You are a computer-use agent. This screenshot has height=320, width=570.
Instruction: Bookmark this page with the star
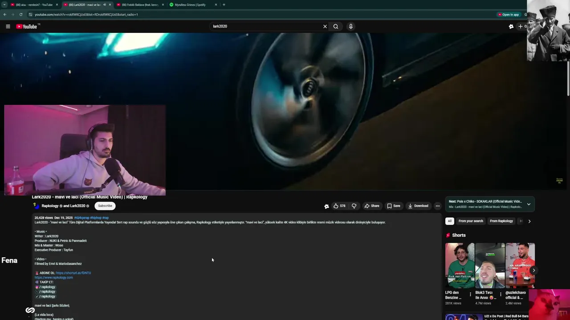(525, 14)
